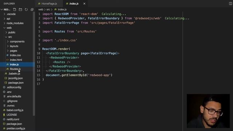Image resolution: width=233 pixels, height=131 pixels.
Task: Open the .gitignore file
Action: point(12,101)
